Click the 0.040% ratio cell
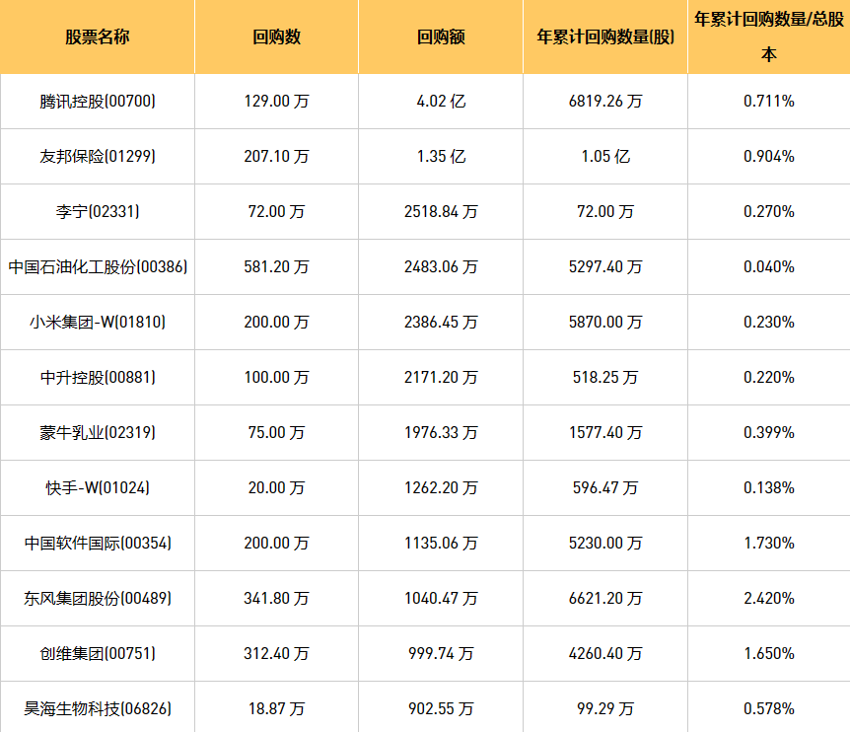 (769, 267)
